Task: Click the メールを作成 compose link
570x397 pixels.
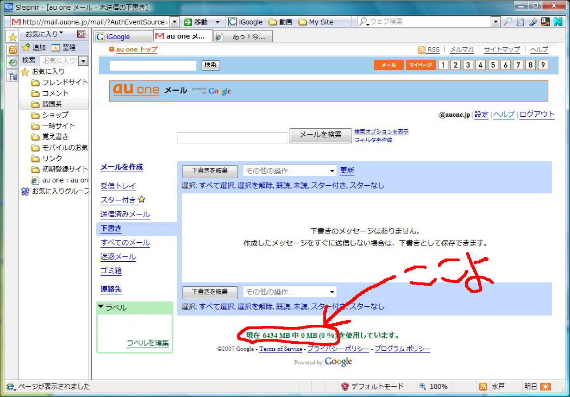Action: (x=122, y=167)
